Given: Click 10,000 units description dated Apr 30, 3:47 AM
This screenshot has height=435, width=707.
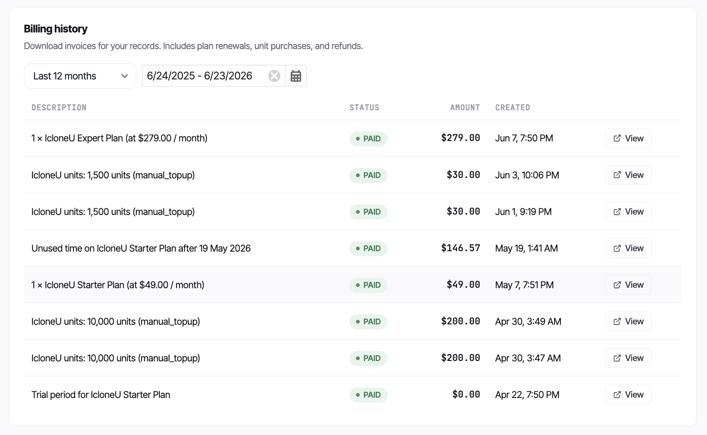Looking at the screenshot, I should point(115,358).
